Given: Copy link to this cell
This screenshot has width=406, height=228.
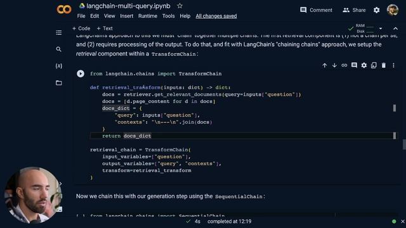Looking at the screenshot, I should (x=344, y=65).
